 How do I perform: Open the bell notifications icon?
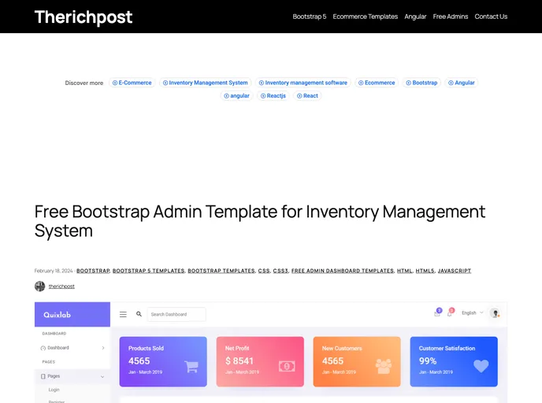click(450, 313)
